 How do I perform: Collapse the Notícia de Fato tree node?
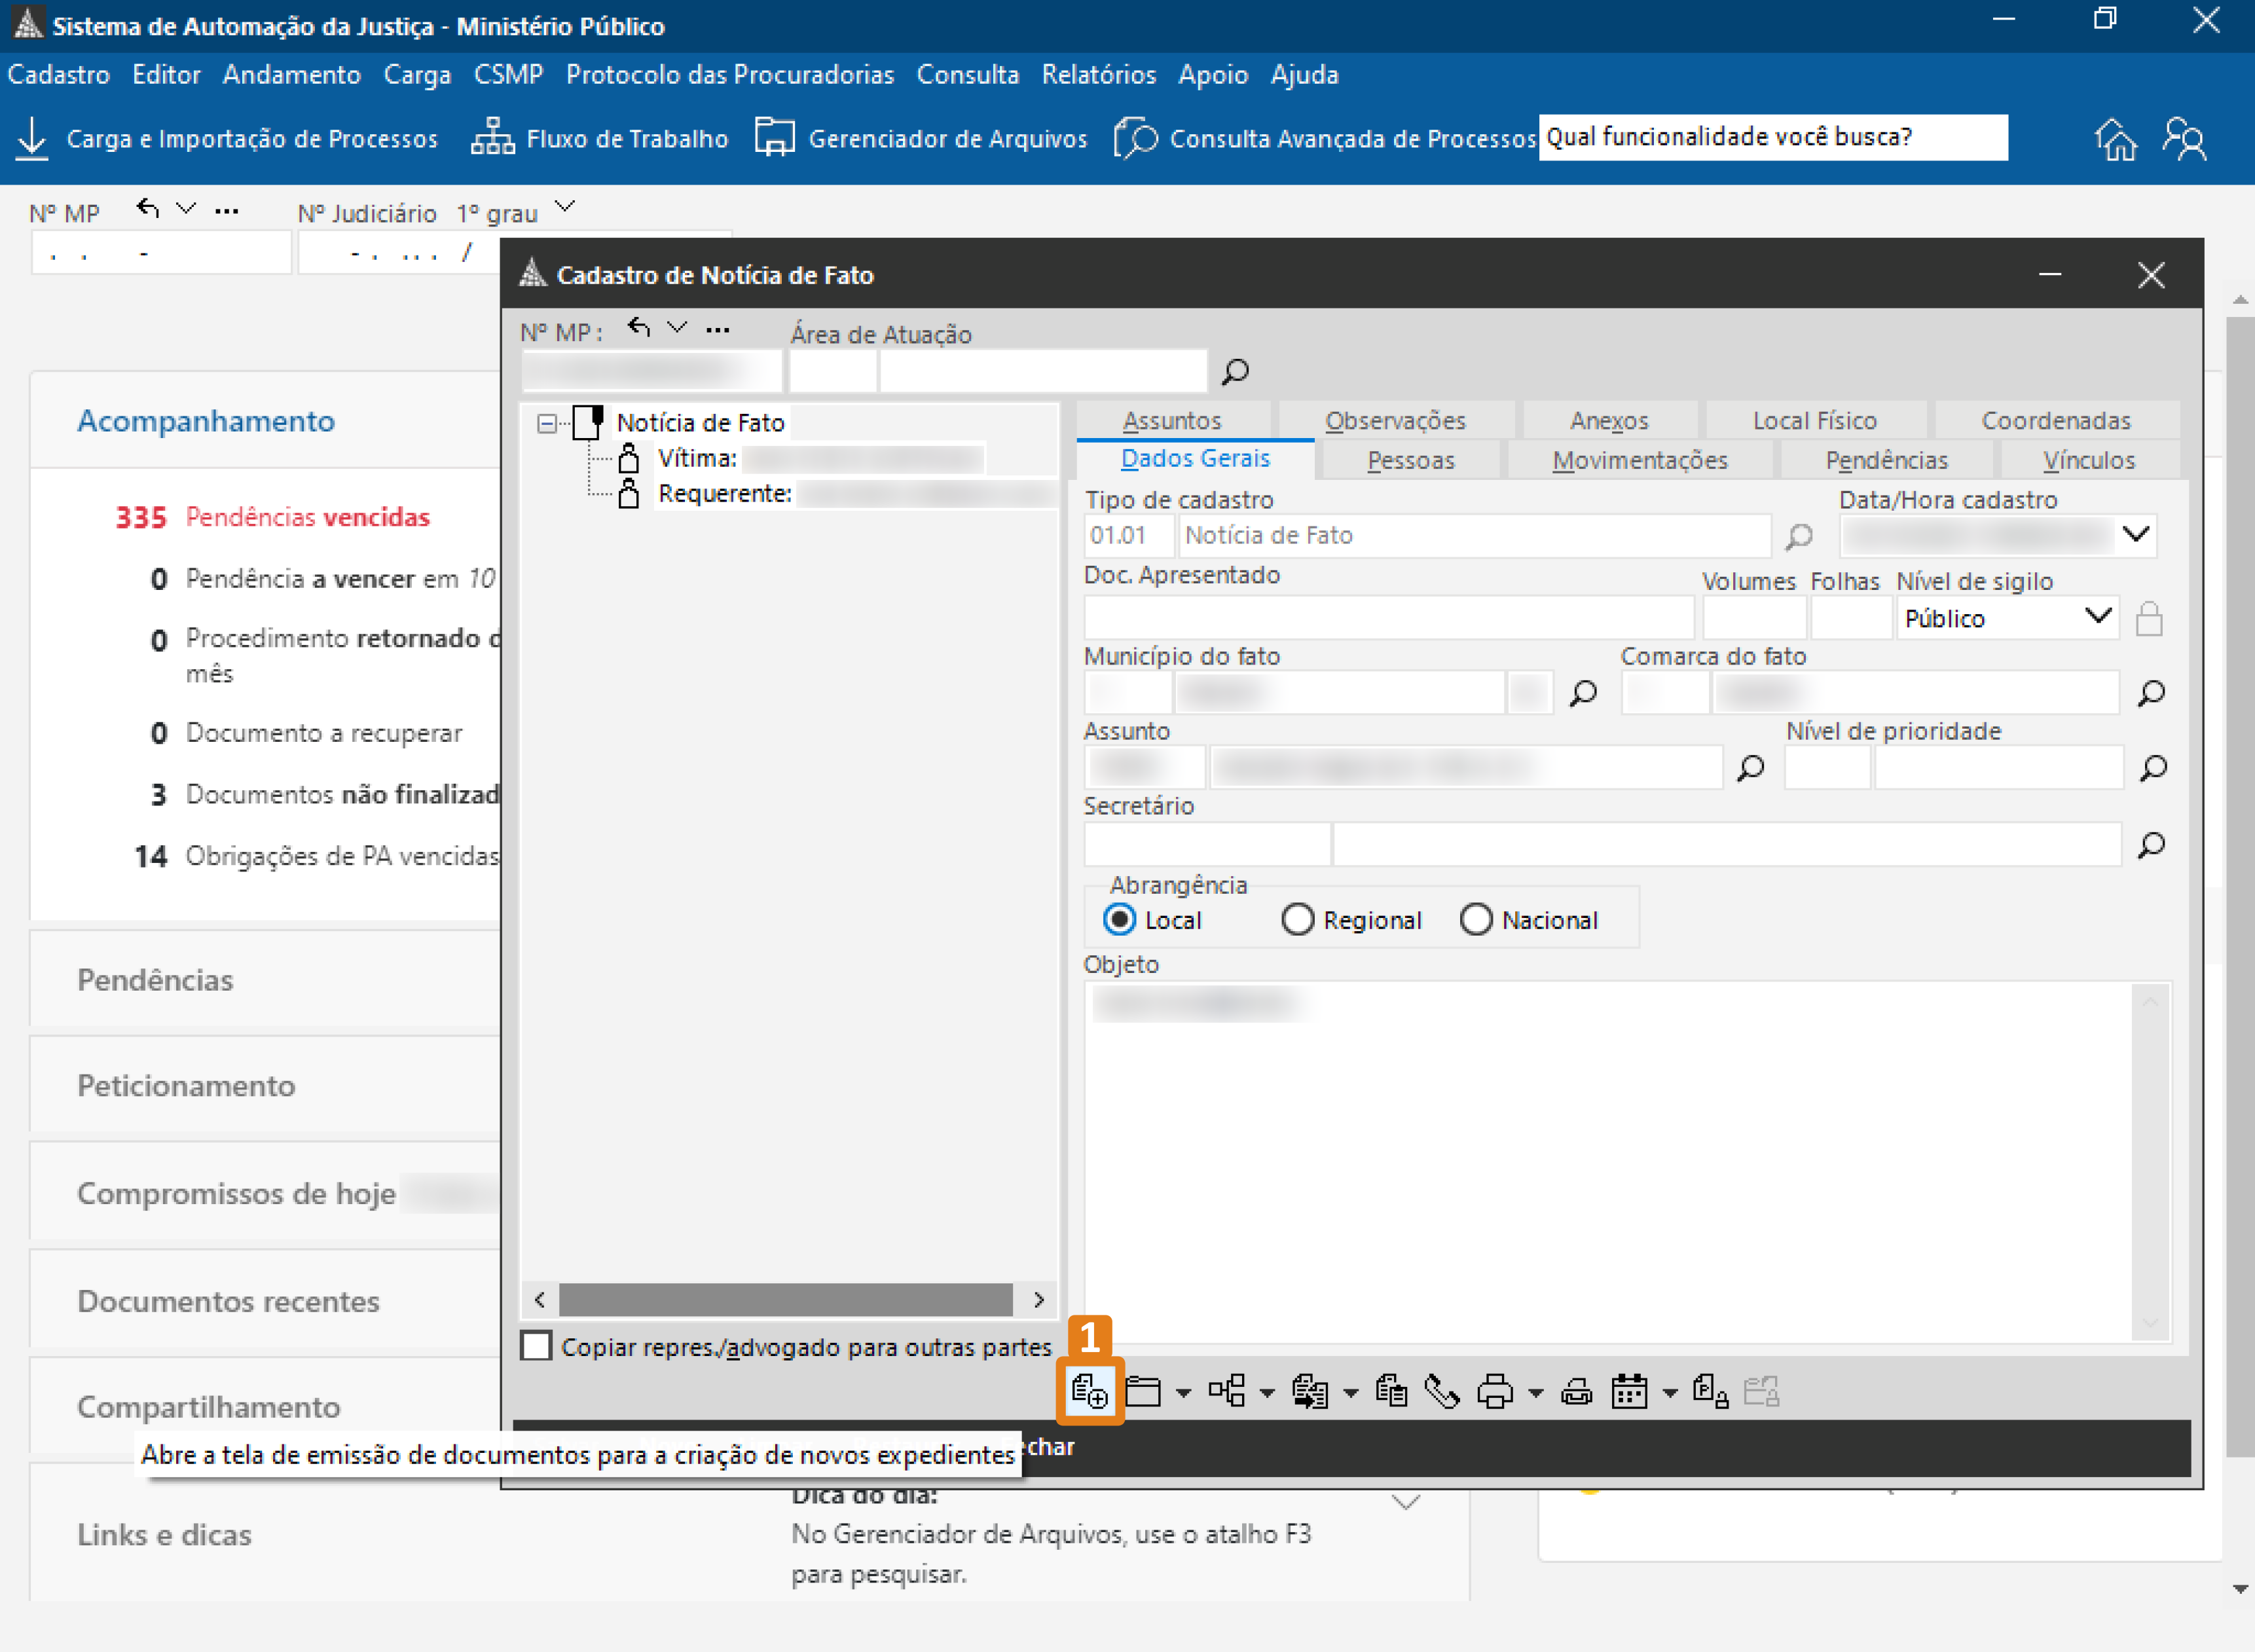pos(546,423)
